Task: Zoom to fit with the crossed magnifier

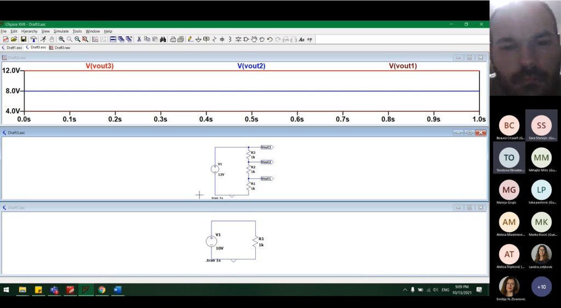Action: point(85,39)
